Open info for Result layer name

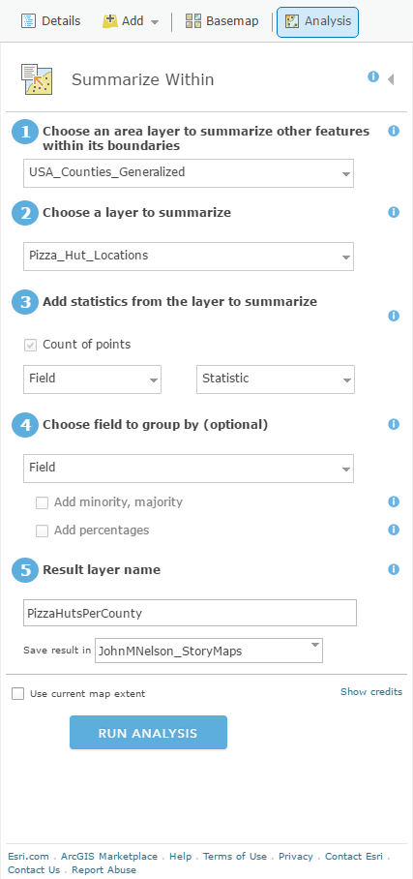(x=394, y=569)
